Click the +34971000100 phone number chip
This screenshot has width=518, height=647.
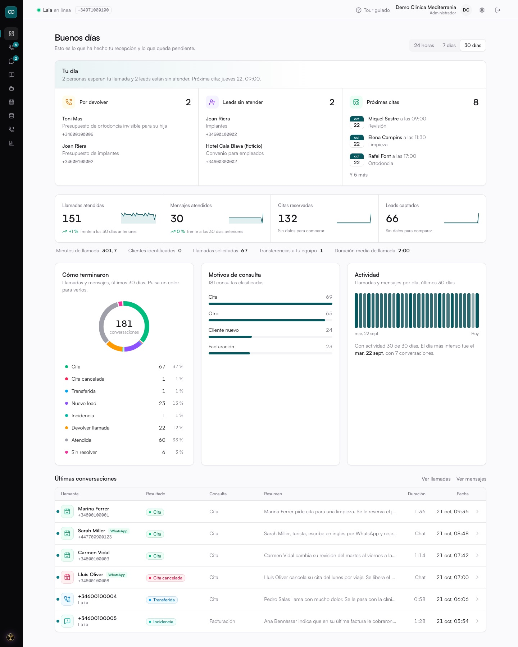pyautogui.click(x=93, y=10)
